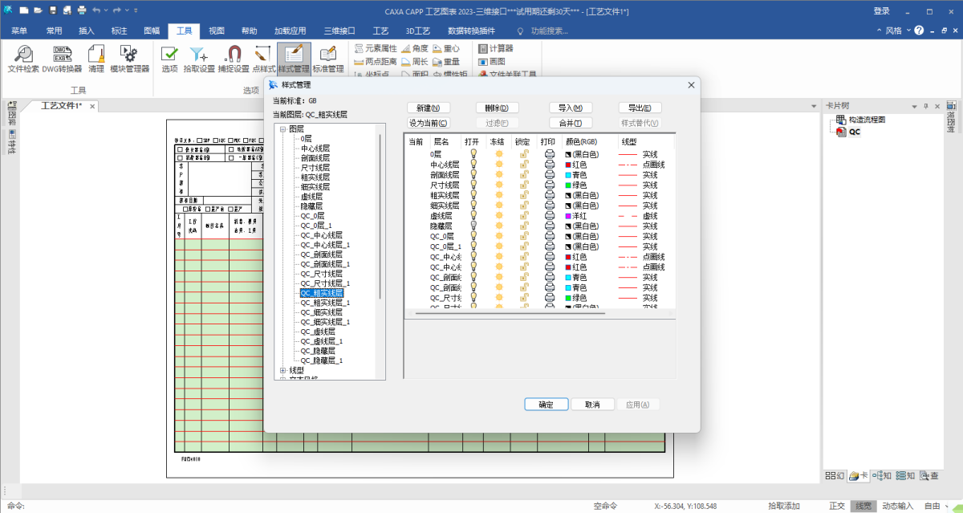Open 捕捉设置 snap settings magnet icon
This screenshot has height=513, width=963.
pyautogui.click(x=233, y=59)
